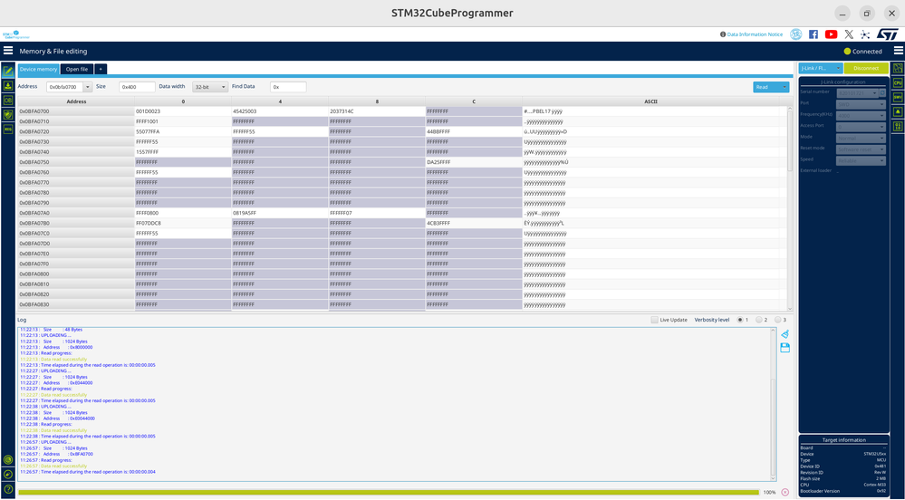Open the help question mark icon

[8, 488]
